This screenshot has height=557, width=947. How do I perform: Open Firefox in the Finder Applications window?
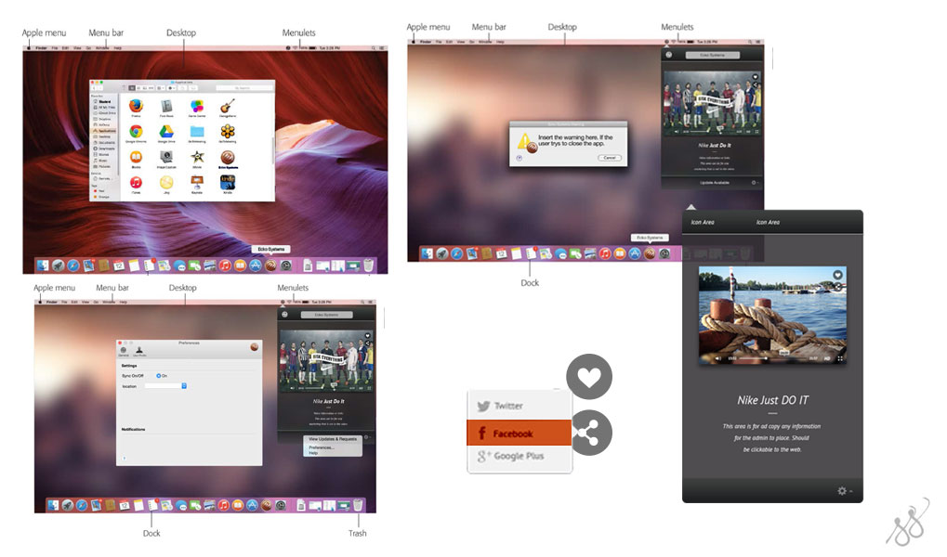[x=136, y=107]
